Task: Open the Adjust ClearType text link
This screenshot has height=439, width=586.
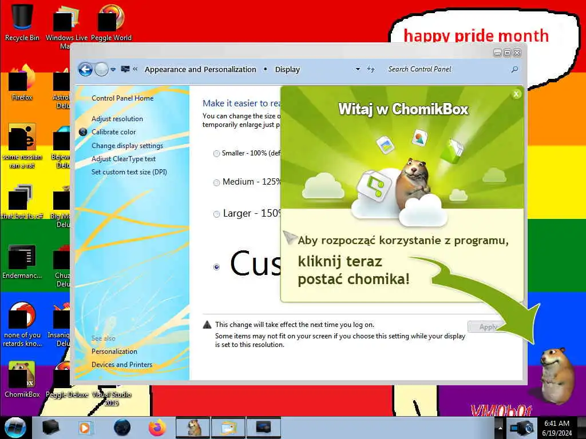Action: pyautogui.click(x=124, y=159)
